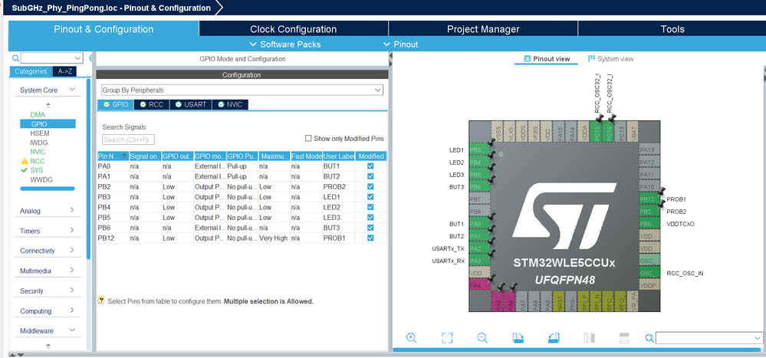
Task: Expand the Connectivity category
Action: pyautogui.click(x=72, y=251)
